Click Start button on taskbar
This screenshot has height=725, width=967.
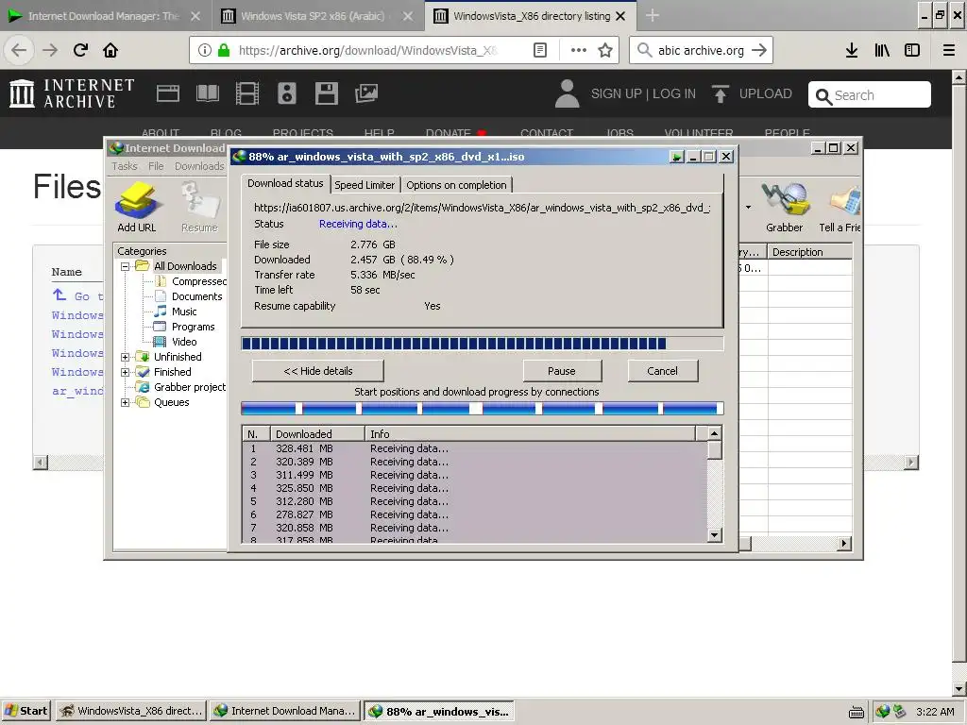coord(25,711)
